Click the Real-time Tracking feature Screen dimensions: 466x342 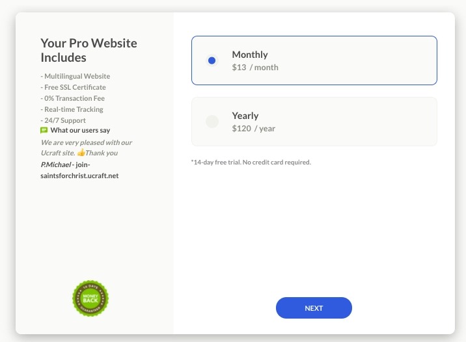click(x=72, y=109)
